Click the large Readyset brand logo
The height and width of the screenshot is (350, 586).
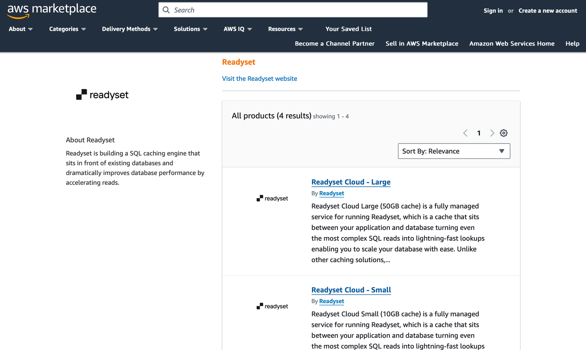pyautogui.click(x=102, y=95)
